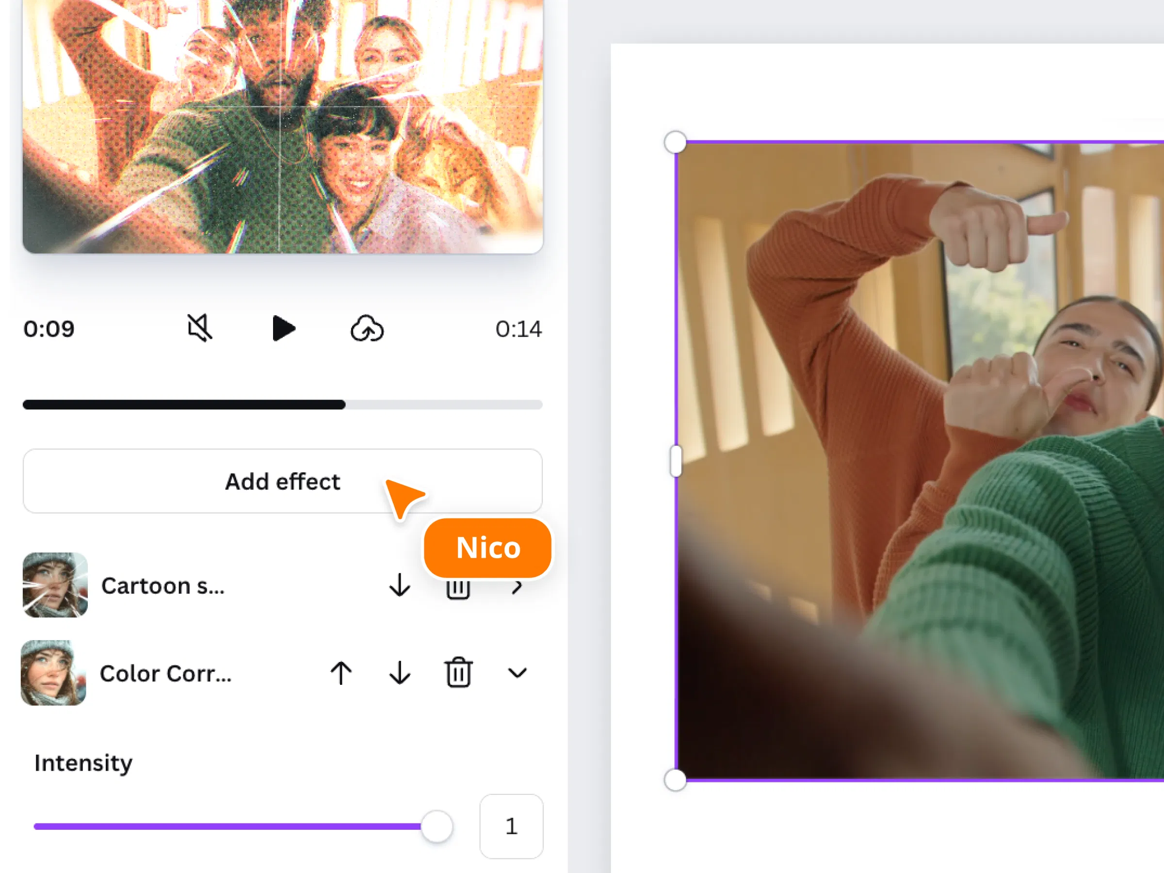
Task: Seek on the video progress bar
Action: [283, 404]
